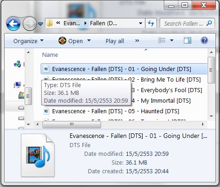Click the Date created value 15/5/2553 20:44

(147, 171)
